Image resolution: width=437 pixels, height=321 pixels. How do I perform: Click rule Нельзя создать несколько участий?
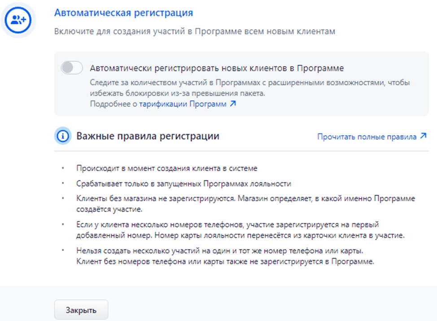click(219, 251)
